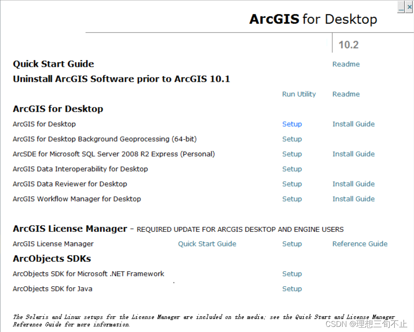Open Install Guide for ArcGIS for Desktop
This screenshot has height=332, width=414.
click(354, 124)
